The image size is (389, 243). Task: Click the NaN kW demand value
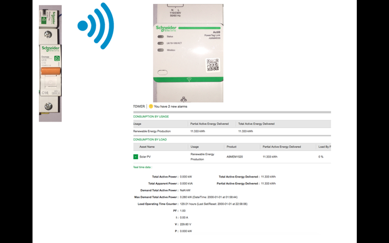[x=185, y=190]
